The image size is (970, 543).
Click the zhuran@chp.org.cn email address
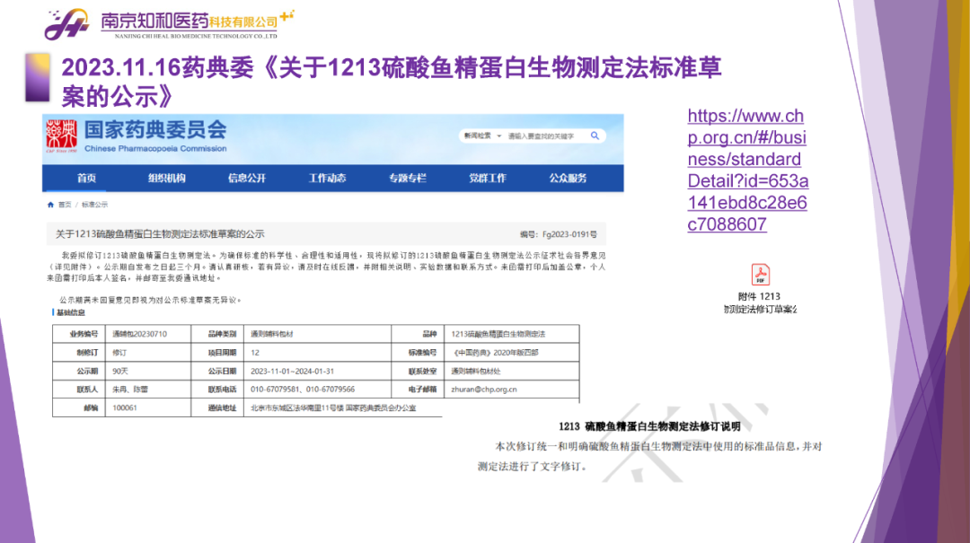(484, 390)
